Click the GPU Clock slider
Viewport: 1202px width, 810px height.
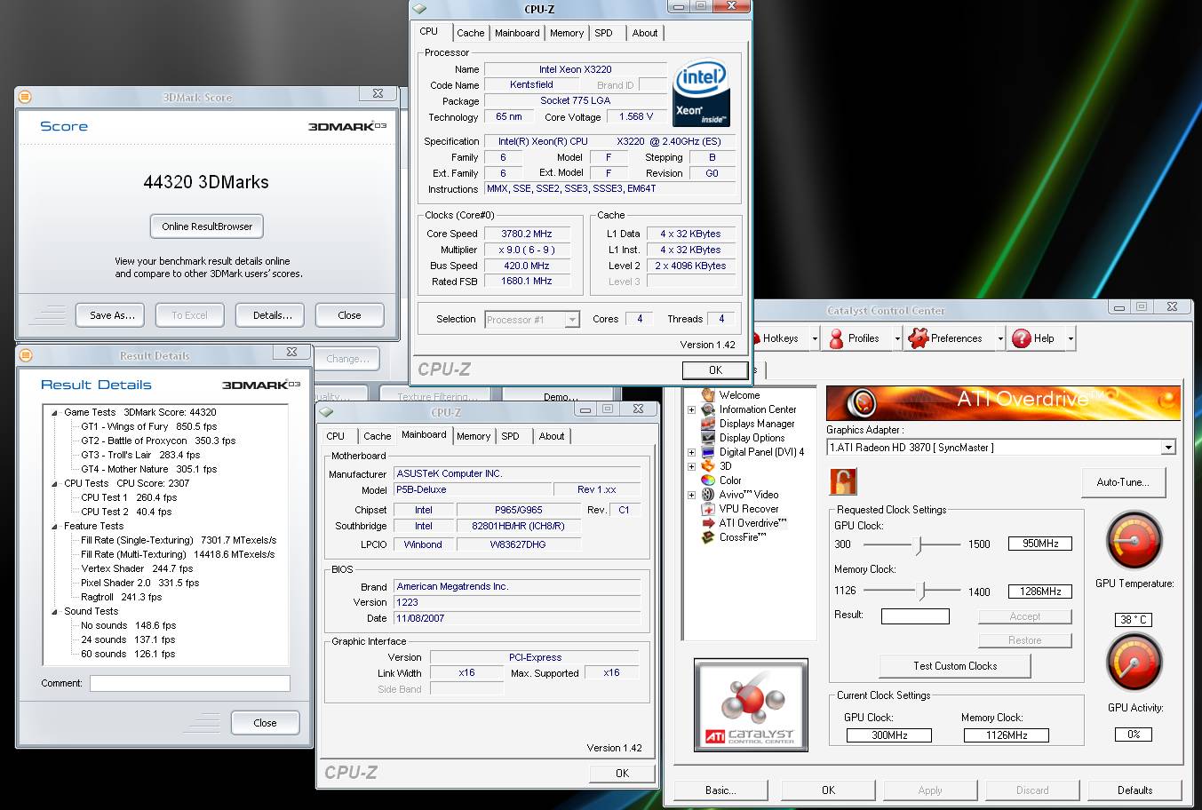coord(919,544)
